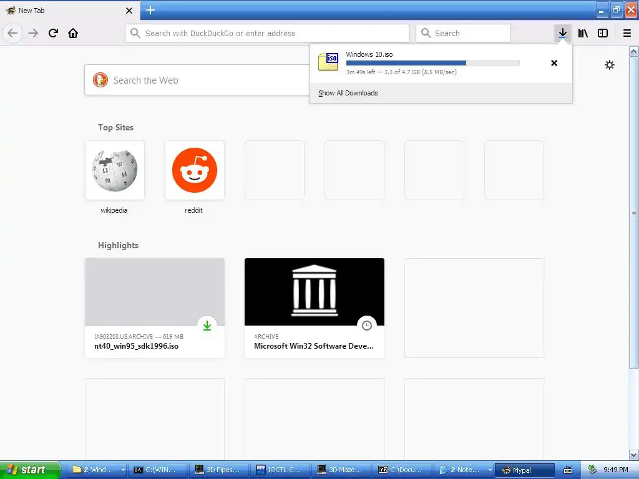The height and width of the screenshot is (479, 639).
Task: Focus the toolbar Search box
Action: 463,33
